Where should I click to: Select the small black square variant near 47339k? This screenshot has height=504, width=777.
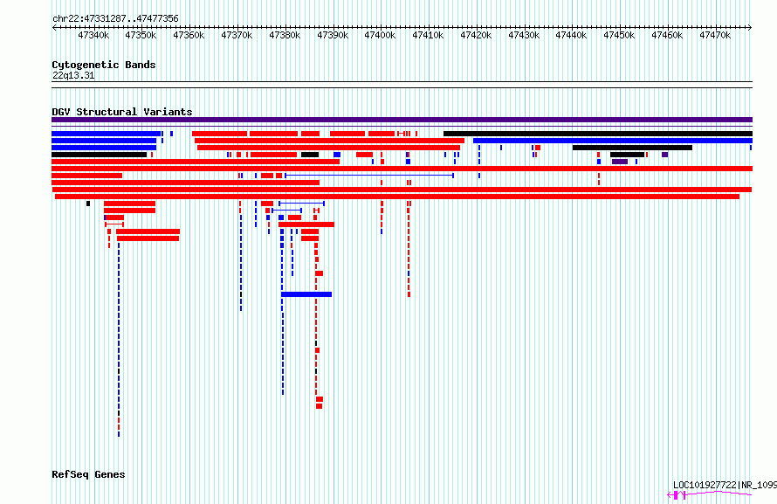coord(88,204)
